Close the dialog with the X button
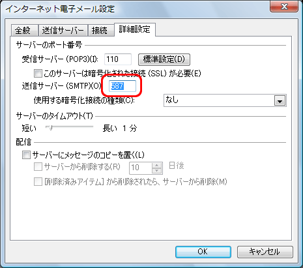303x268 pixels. tap(284, 7)
